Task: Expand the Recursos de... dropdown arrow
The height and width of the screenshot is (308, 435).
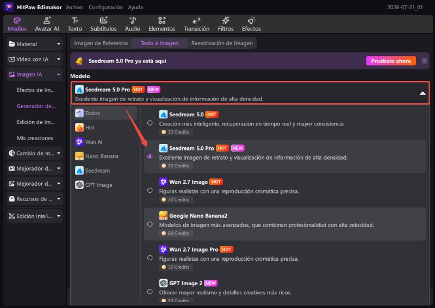Action: click(59, 199)
